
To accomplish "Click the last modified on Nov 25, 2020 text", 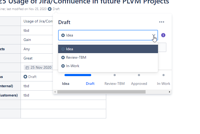I will click(x=26, y=9).
